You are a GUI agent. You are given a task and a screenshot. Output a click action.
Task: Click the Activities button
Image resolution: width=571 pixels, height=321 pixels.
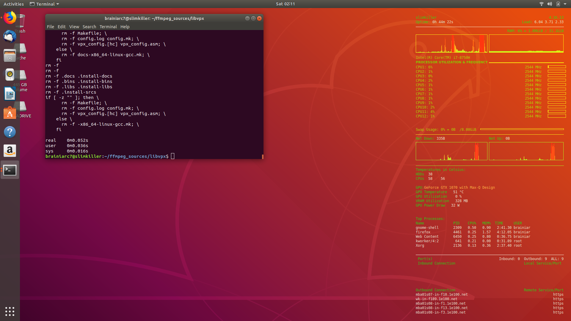pos(14,4)
